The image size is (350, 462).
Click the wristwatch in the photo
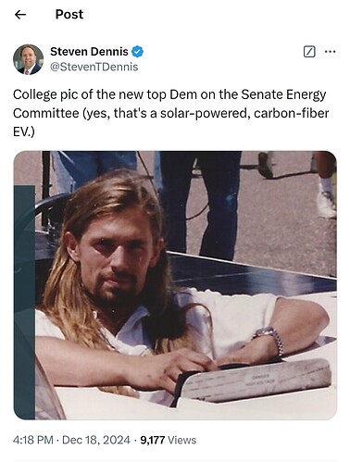coord(269,339)
